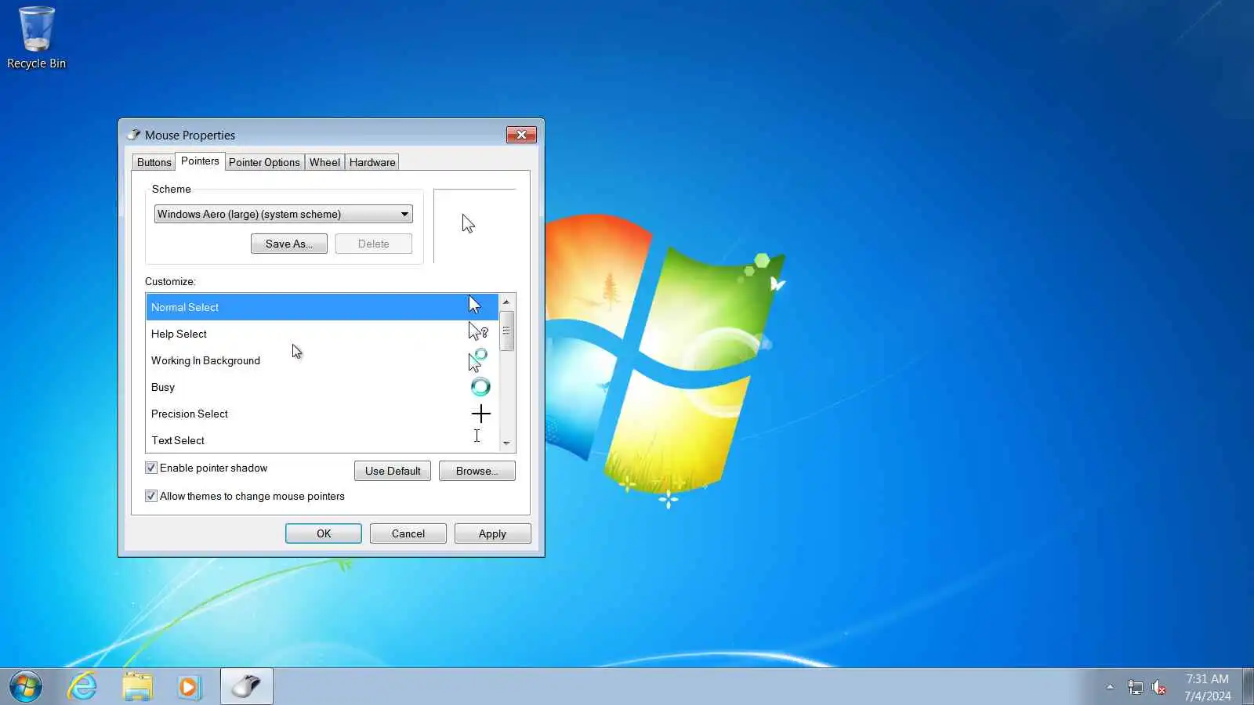Click the Text Select I-beam icon

tap(477, 436)
